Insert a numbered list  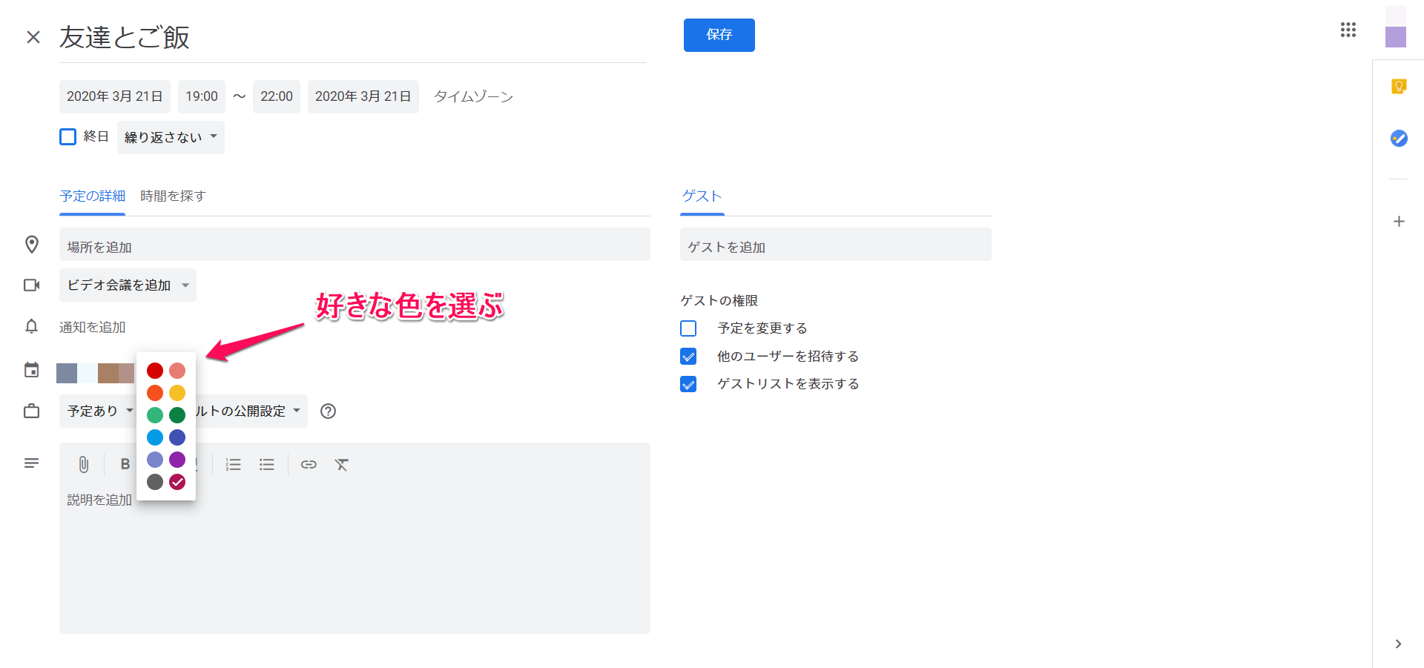pyautogui.click(x=234, y=465)
